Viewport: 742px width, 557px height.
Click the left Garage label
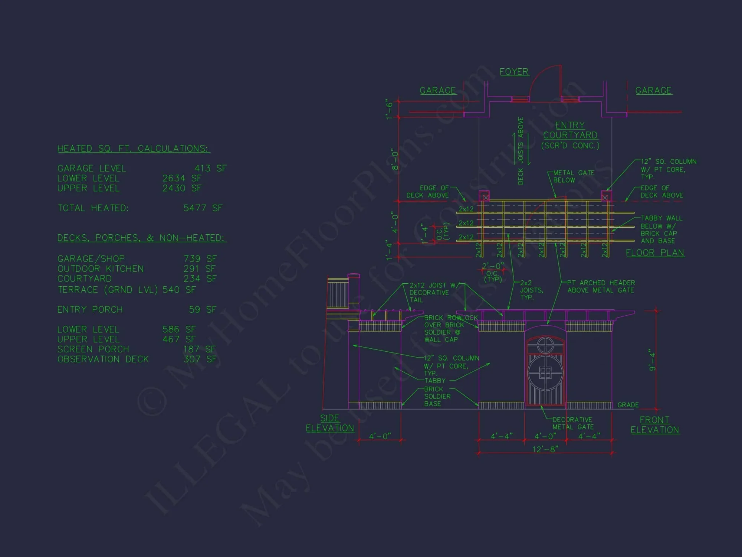coord(438,91)
